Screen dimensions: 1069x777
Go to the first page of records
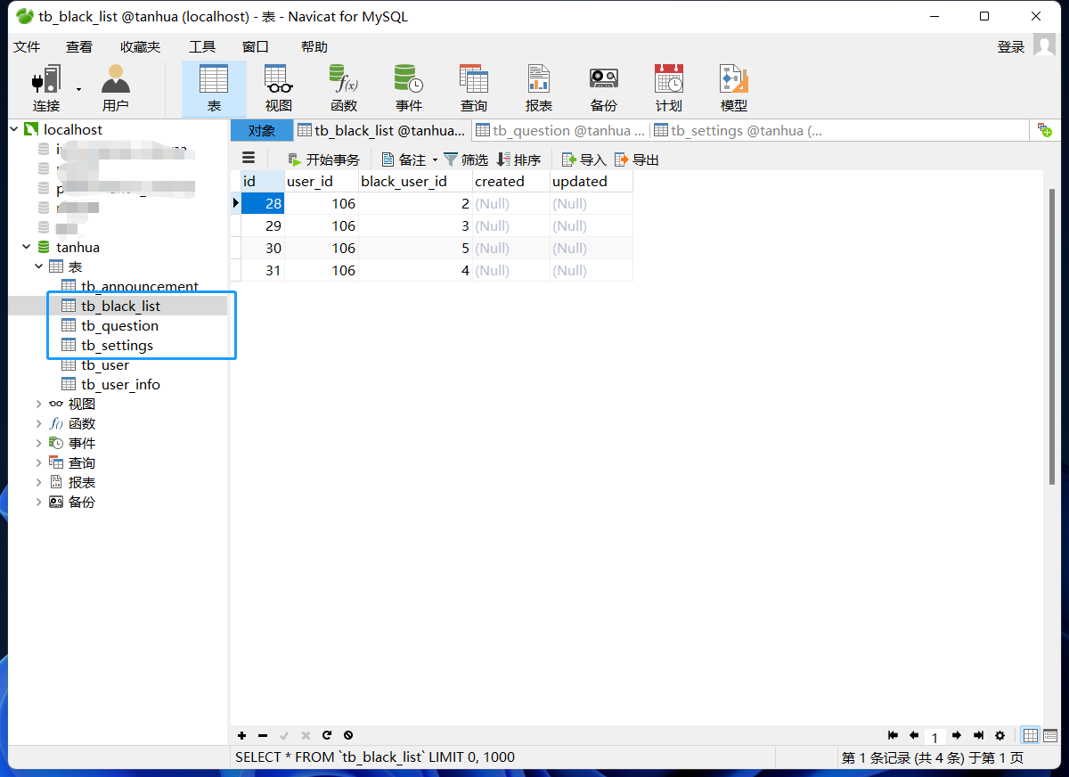(x=893, y=735)
